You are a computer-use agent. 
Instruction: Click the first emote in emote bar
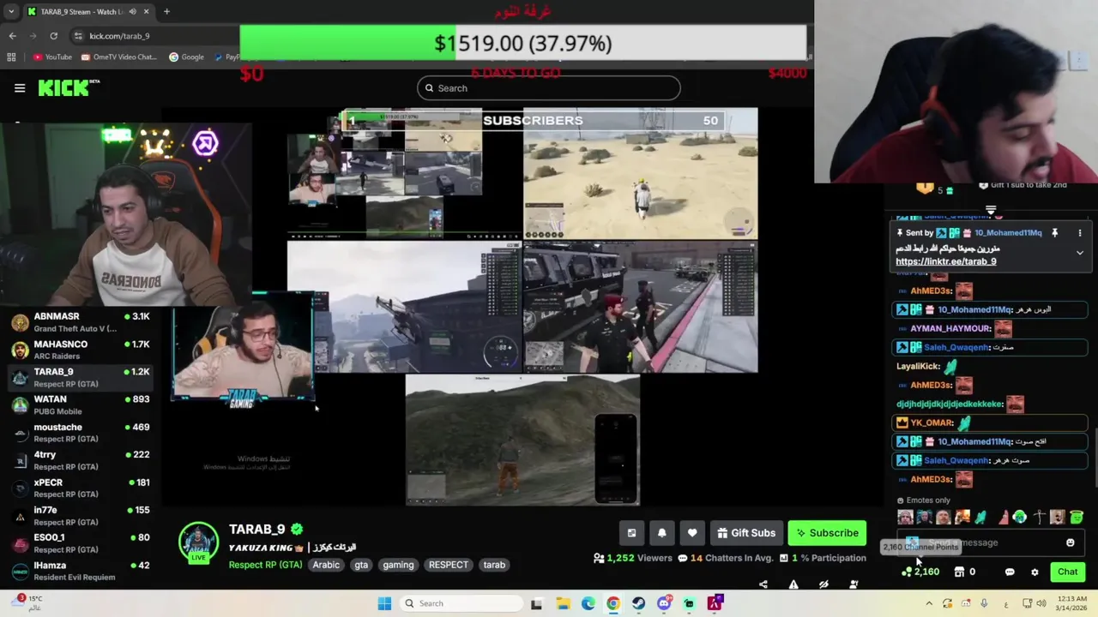pyautogui.click(x=905, y=517)
